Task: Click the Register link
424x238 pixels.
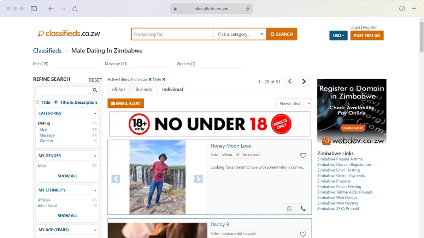Action: click(370, 27)
